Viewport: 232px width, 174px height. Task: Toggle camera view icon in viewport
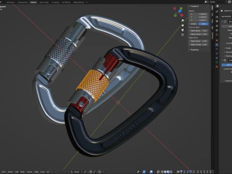point(183,30)
